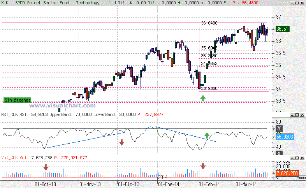The image size is (306, 188).
Task: Minimize the RSI_XLK indicator panel
Action: 292,115
